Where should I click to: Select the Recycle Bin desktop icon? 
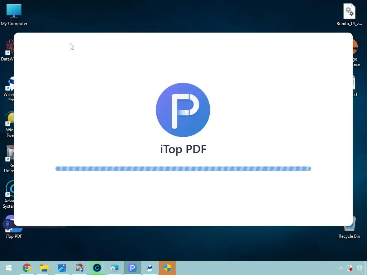[349, 228]
